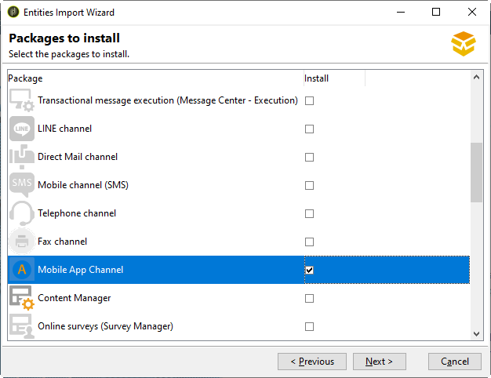Click the Online surveys icon
Viewport: 491px width, 378px height.
(21, 326)
